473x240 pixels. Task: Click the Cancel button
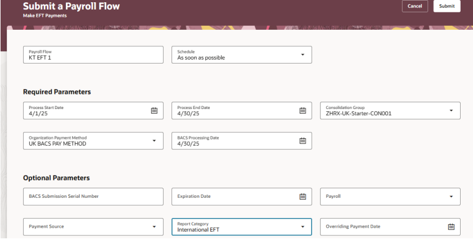tap(415, 6)
